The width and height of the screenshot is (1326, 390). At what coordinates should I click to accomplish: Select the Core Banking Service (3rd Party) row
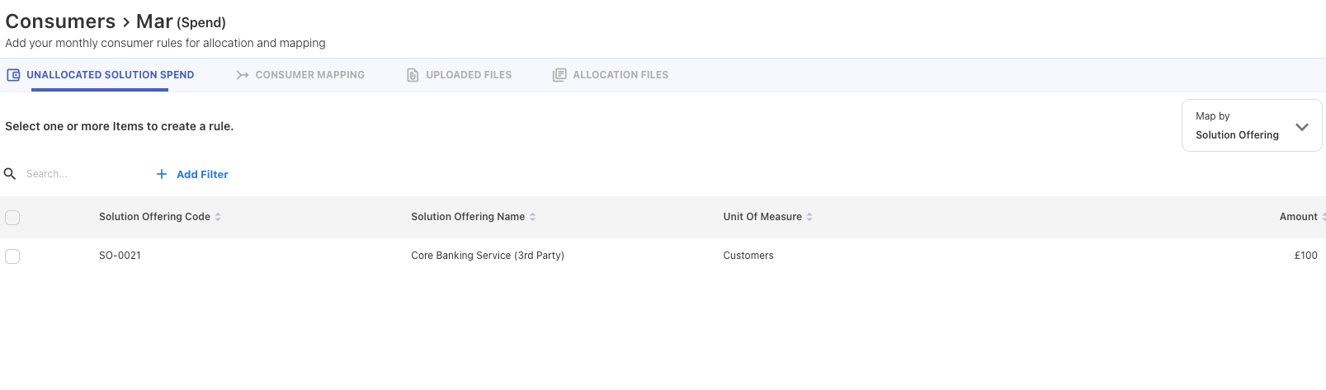pos(487,256)
